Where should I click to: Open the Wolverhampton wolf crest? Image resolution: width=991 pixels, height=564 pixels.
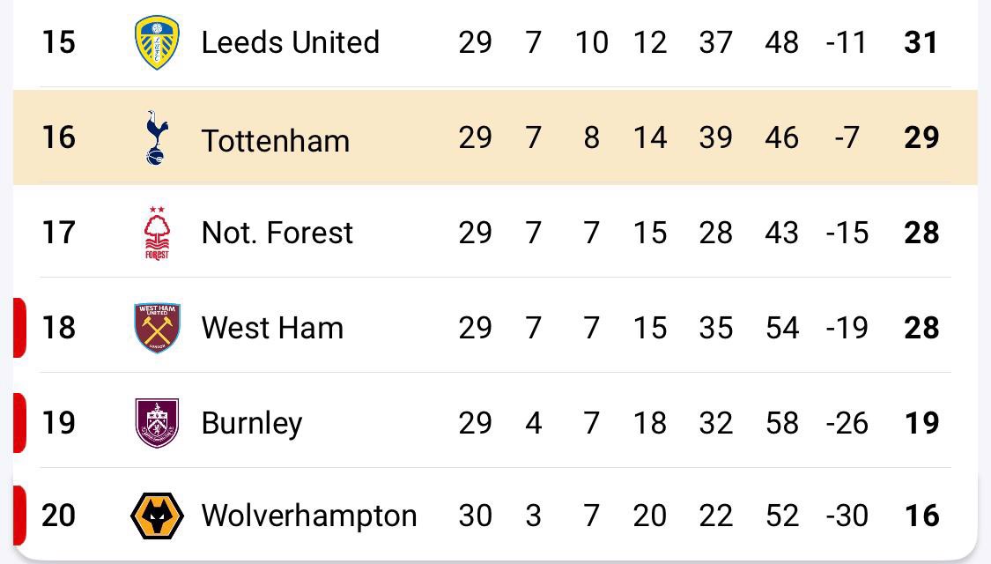click(157, 516)
